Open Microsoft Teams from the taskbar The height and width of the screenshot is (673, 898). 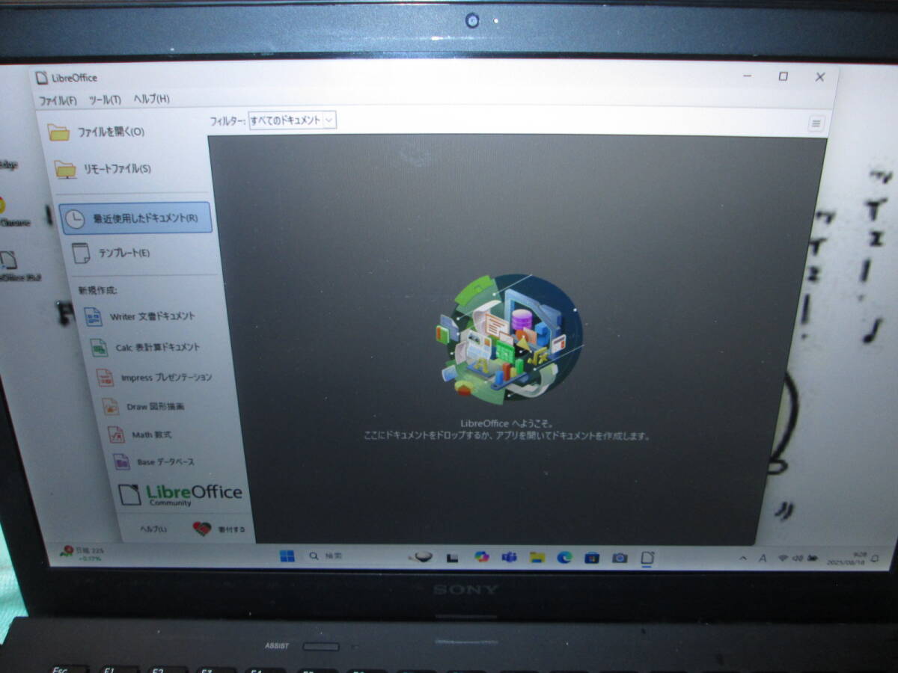[x=509, y=557]
